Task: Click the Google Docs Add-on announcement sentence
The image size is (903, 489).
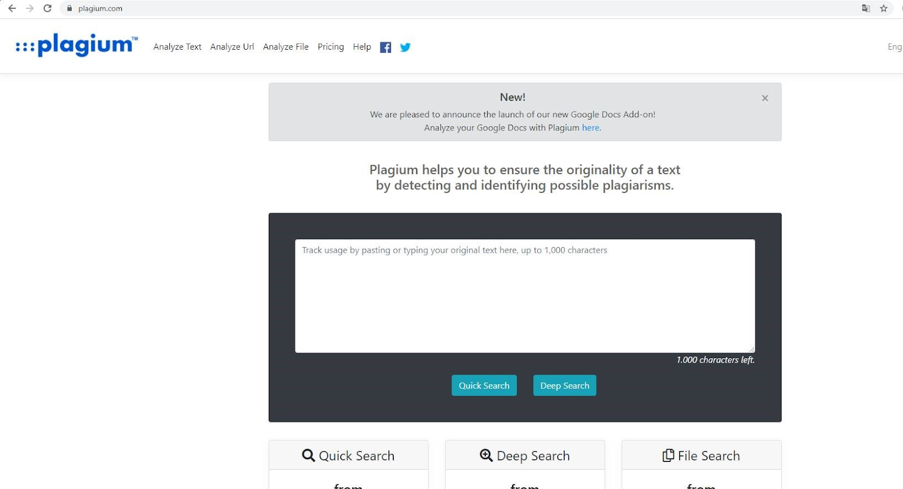Action: click(512, 114)
